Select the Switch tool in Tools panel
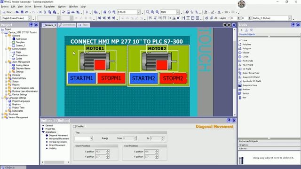The width and height of the screenshot is (301, 169). pos(246,93)
